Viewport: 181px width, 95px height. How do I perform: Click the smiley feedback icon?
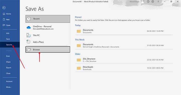(148, 2)
